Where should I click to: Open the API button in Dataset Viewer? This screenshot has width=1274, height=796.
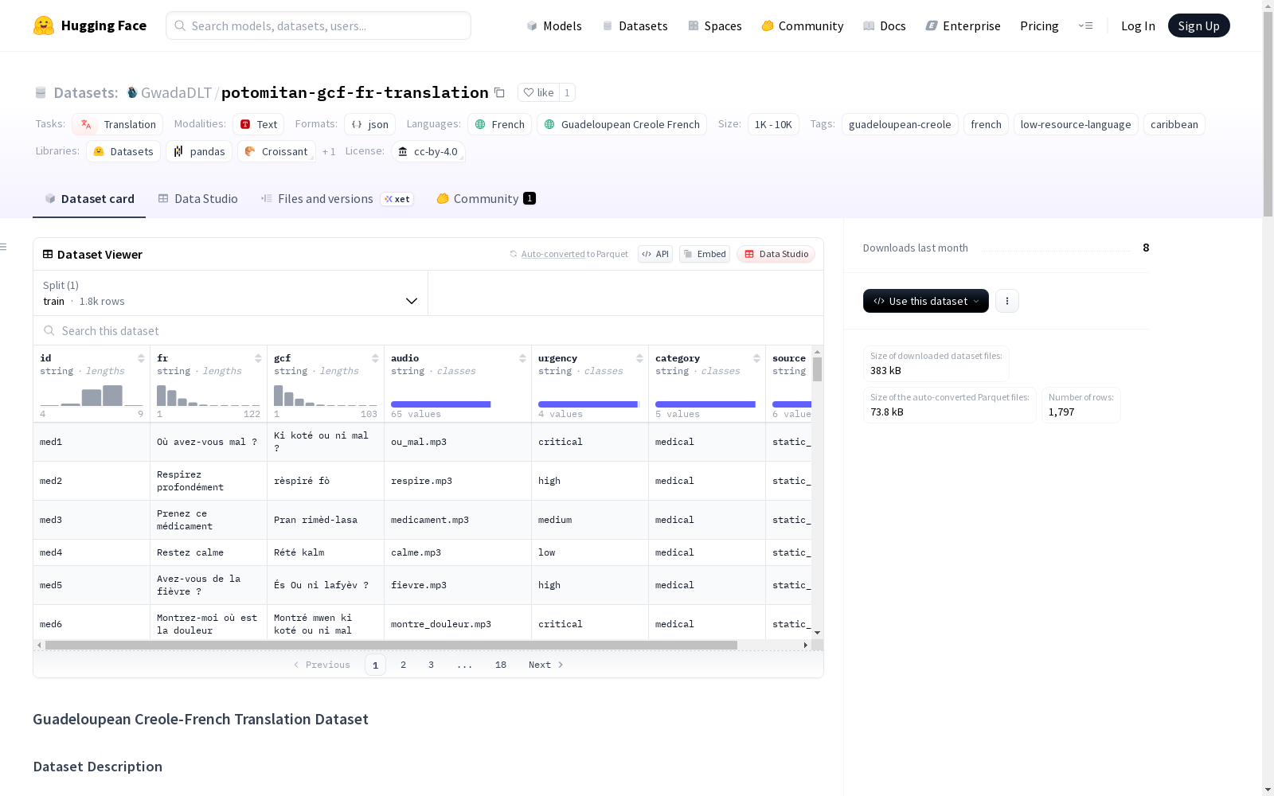click(655, 254)
